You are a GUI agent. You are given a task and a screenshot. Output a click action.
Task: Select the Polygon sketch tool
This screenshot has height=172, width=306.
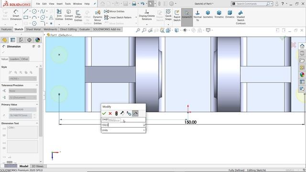[x=34, y=23]
